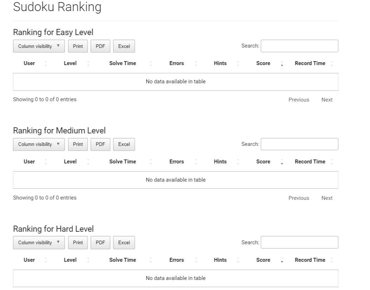The height and width of the screenshot is (290, 370).
Task: Sort Medium Level table by Errors column
Action: pos(177,162)
